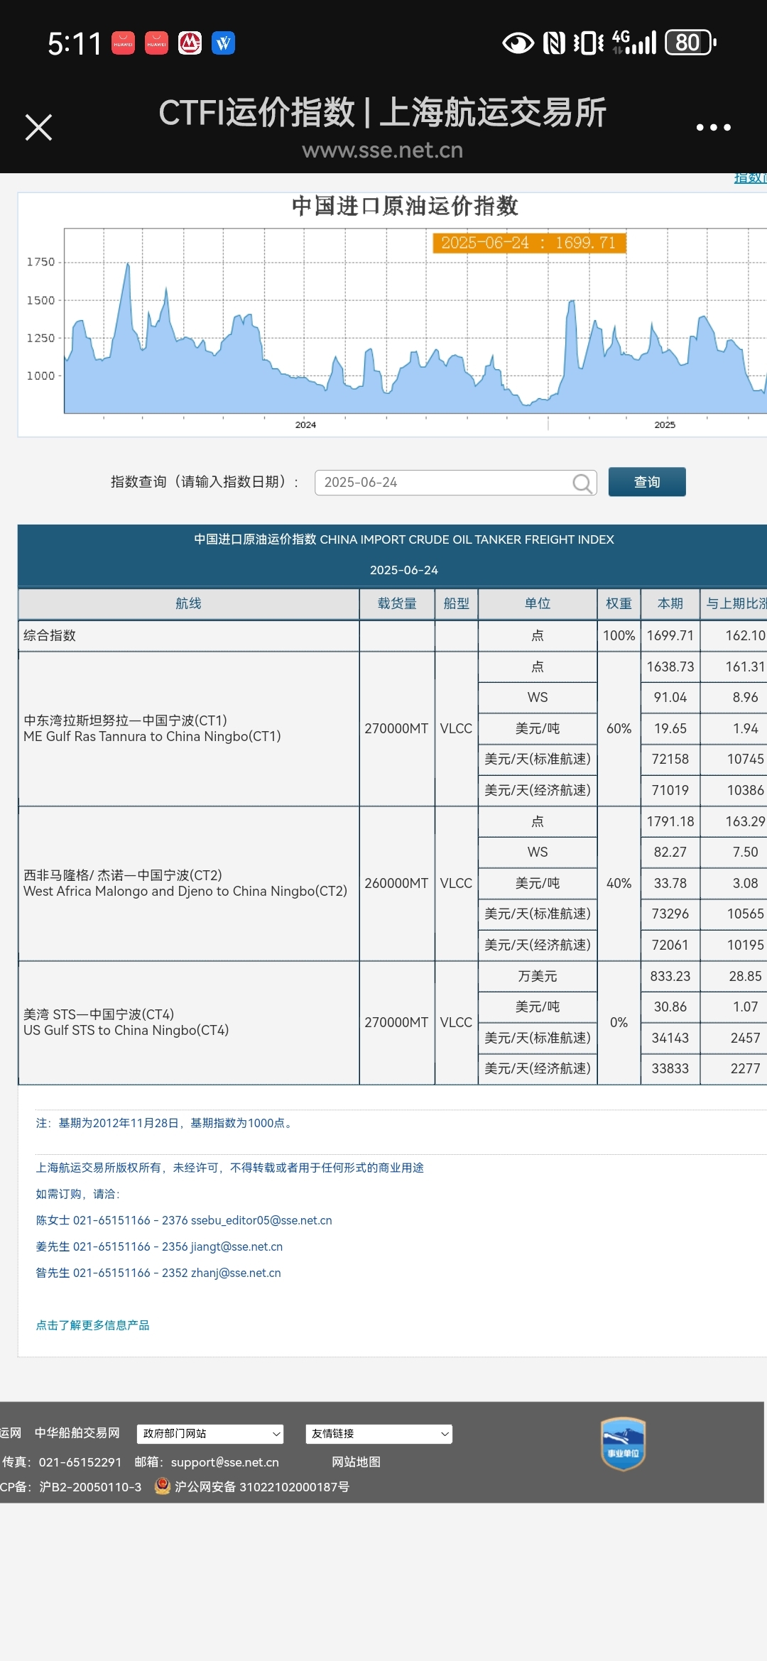Image resolution: width=767 pixels, height=1661 pixels.
Task: Open 中华船舶交易网 link
Action: 77,1433
